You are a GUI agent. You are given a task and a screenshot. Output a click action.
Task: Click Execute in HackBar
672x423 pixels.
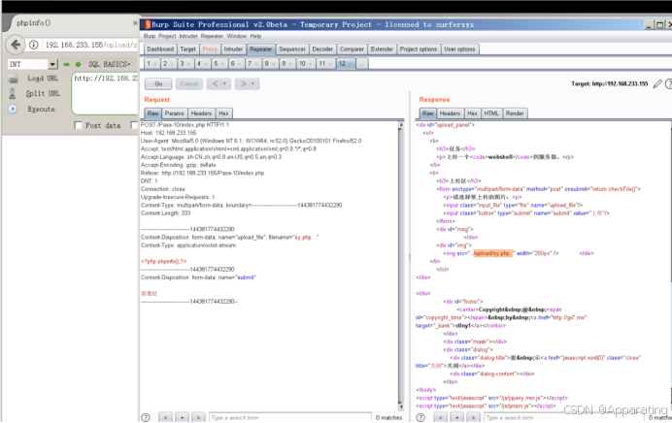[x=41, y=109]
